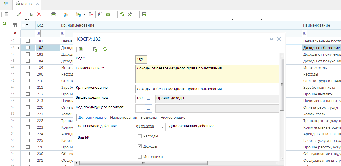Click the import data icon with green arrow
The height and width of the screenshot is (166, 341).
78,14
